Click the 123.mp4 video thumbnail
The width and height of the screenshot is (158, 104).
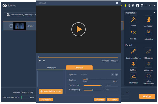point(20,26)
